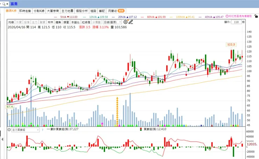Switch to the 籌碼K線 tab
The width and height of the screenshot is (259, 159).
11,11
